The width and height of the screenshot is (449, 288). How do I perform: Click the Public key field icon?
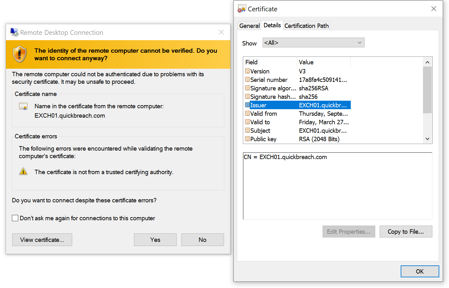click(247, 139)
